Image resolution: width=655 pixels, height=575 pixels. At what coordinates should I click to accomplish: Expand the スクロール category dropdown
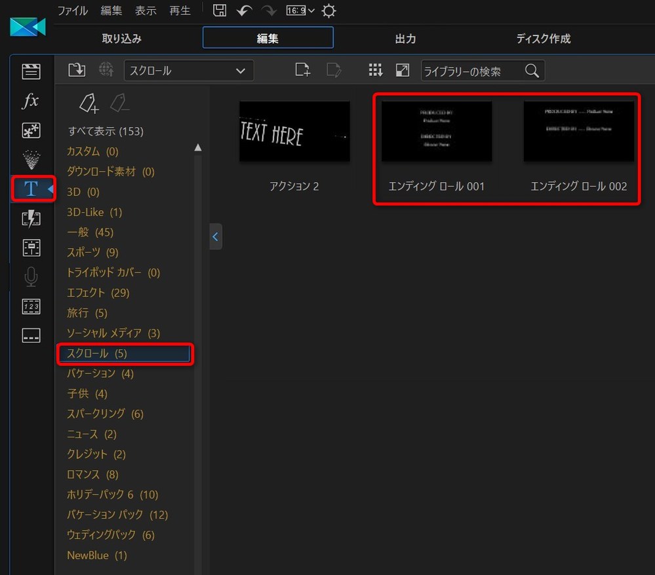click(x=189, y=71)
